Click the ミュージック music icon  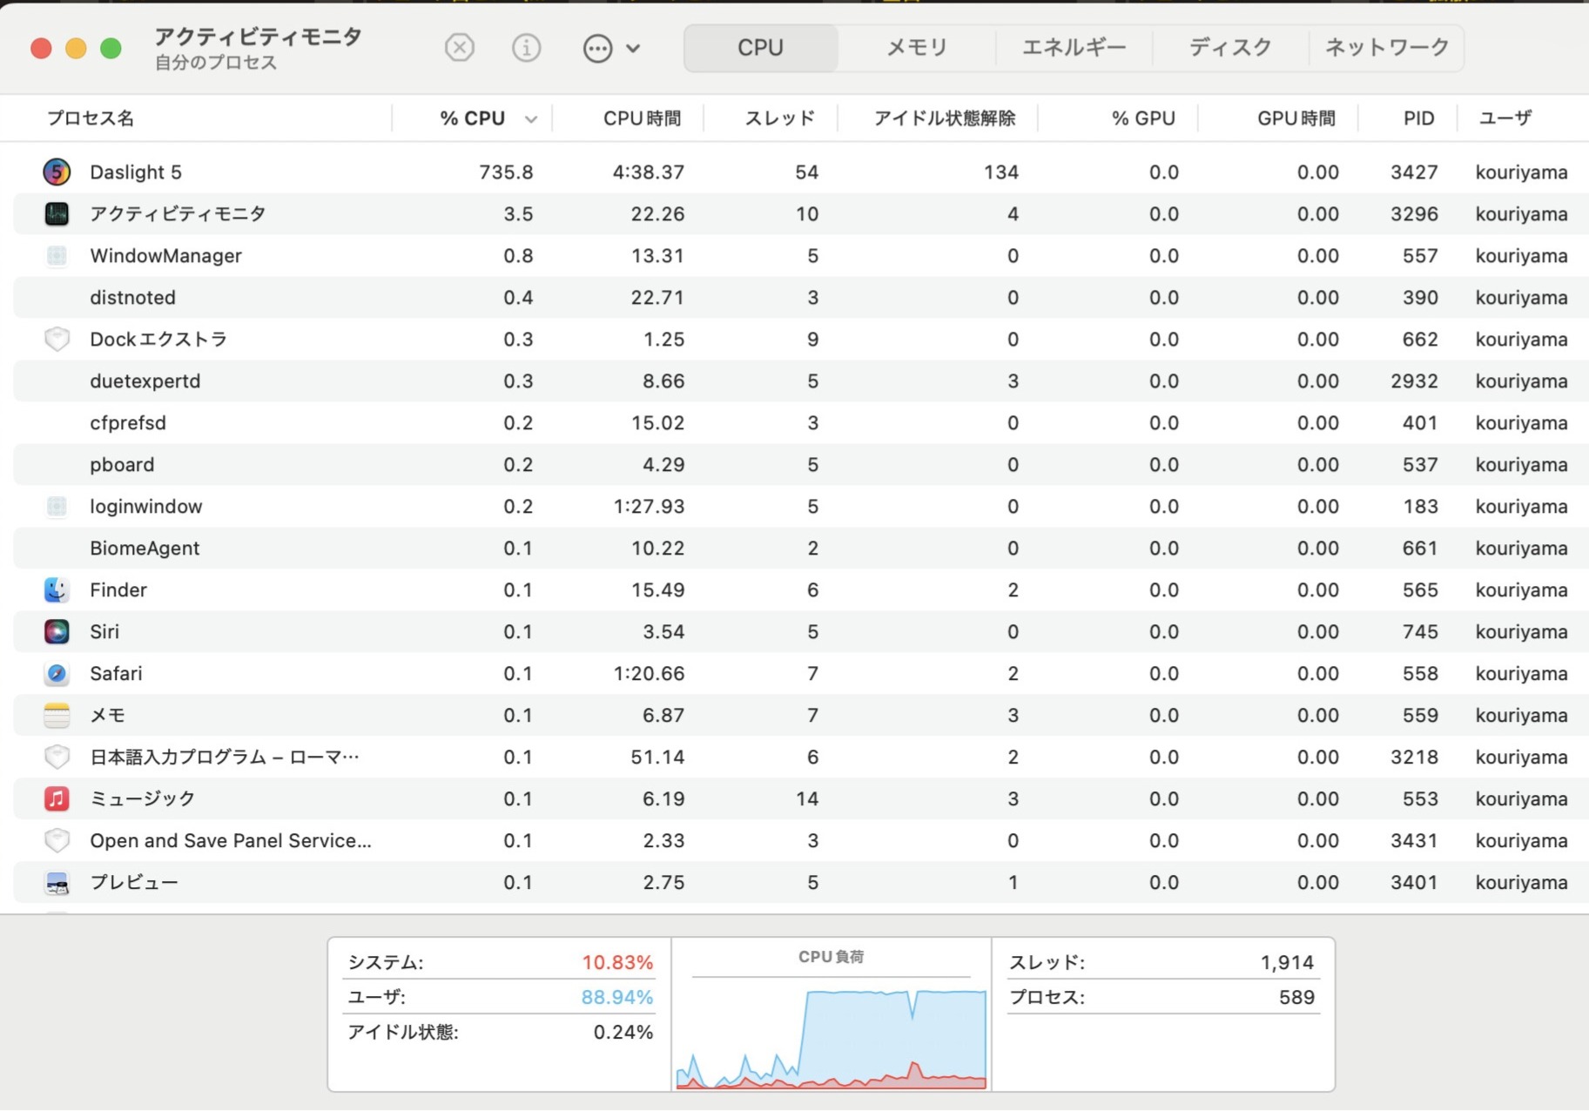(x=57, y=798)
